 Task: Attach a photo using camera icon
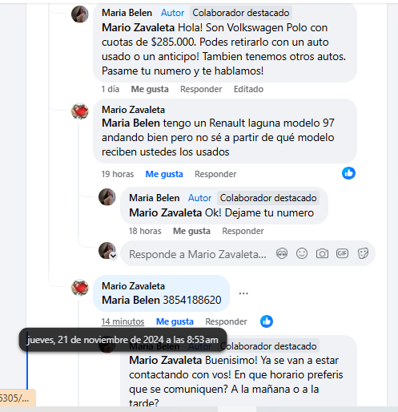coord(322,253)
